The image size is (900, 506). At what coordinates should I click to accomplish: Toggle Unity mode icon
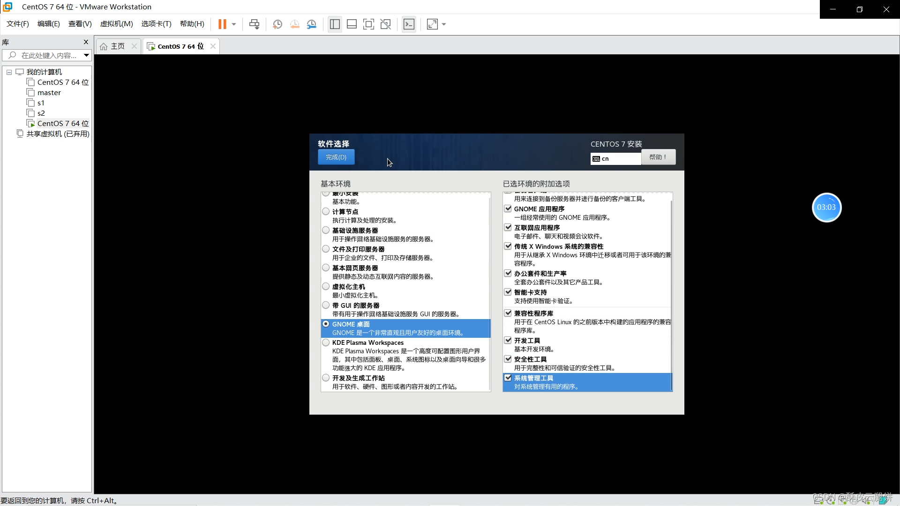(386, 24)
